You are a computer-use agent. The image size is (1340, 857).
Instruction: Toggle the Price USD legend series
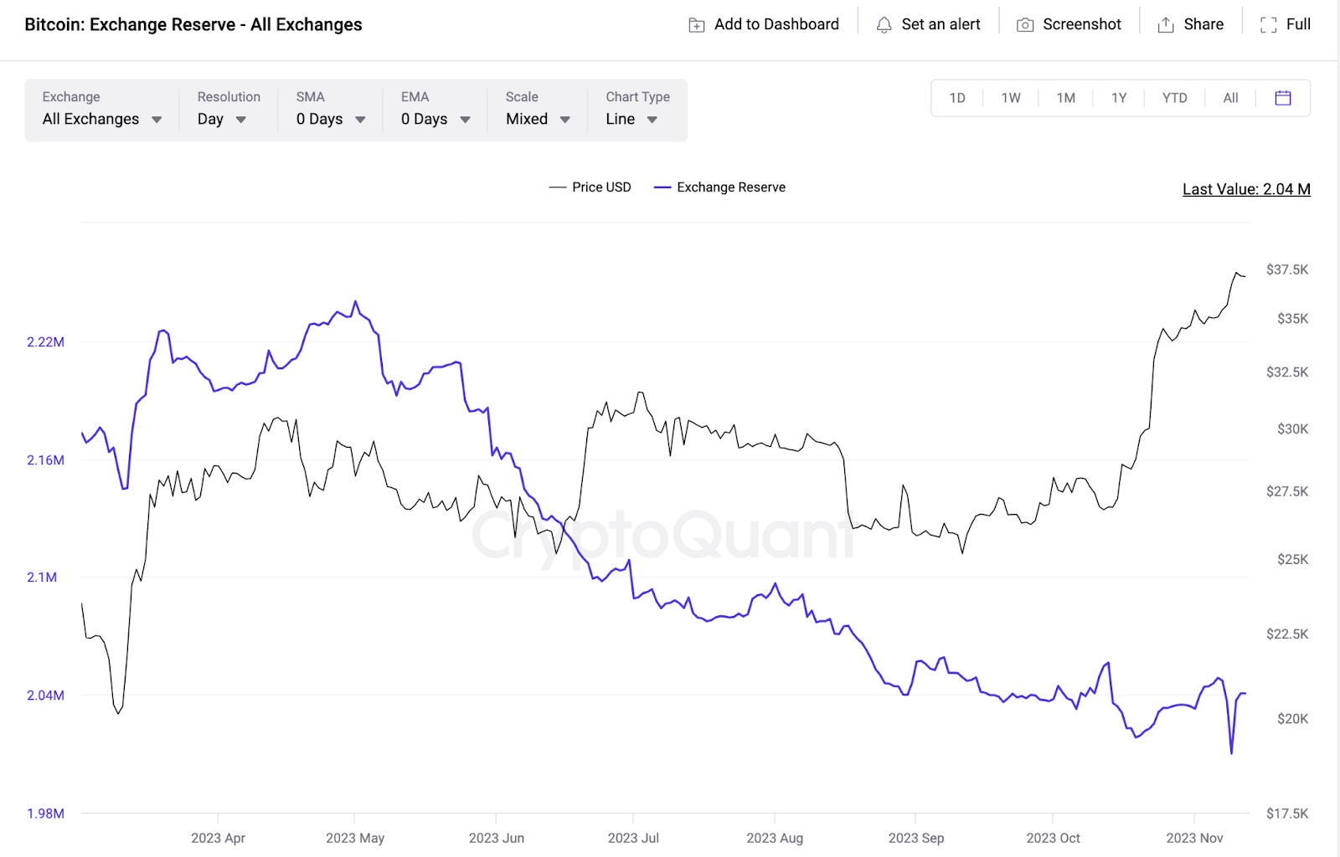pyautogui.click(x=590, y=187)
